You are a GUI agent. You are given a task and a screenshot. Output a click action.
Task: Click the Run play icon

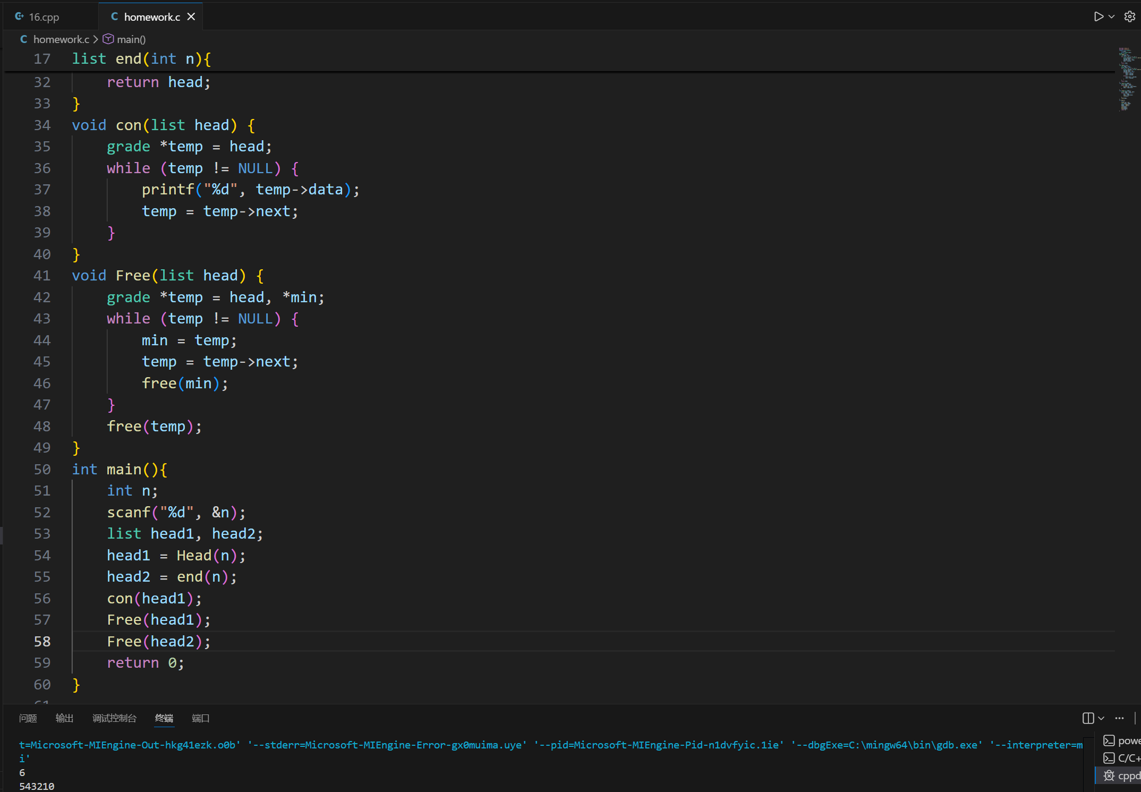[x=1098, y=16]
